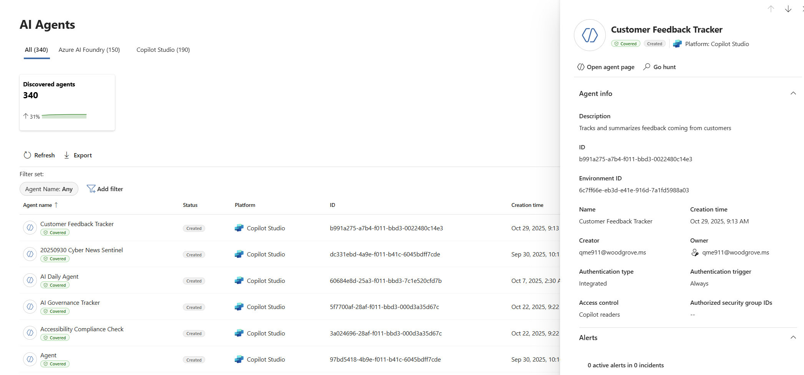The width and height of the screenshot is (804, 375).
Task: Collapse the Alerts section
Action: tap(794, 337)
